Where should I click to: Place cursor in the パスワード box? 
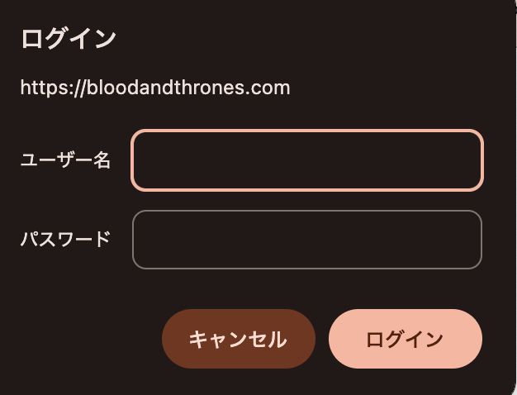coord(306,240)
